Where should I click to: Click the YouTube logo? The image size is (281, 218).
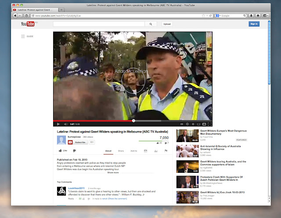28,24
